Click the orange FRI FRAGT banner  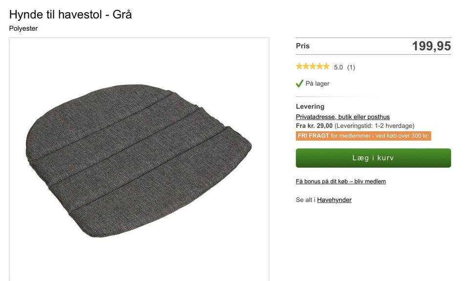(363, 136)
